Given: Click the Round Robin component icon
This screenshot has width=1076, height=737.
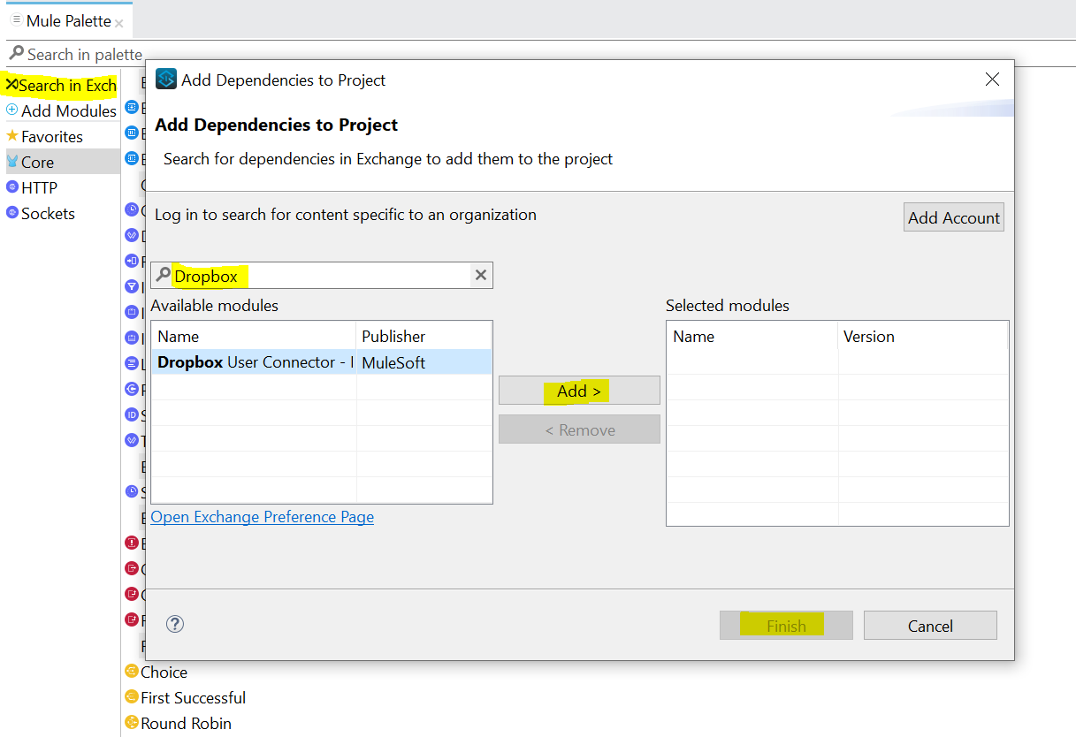Looking at the screenshot, I should (132, 723).
